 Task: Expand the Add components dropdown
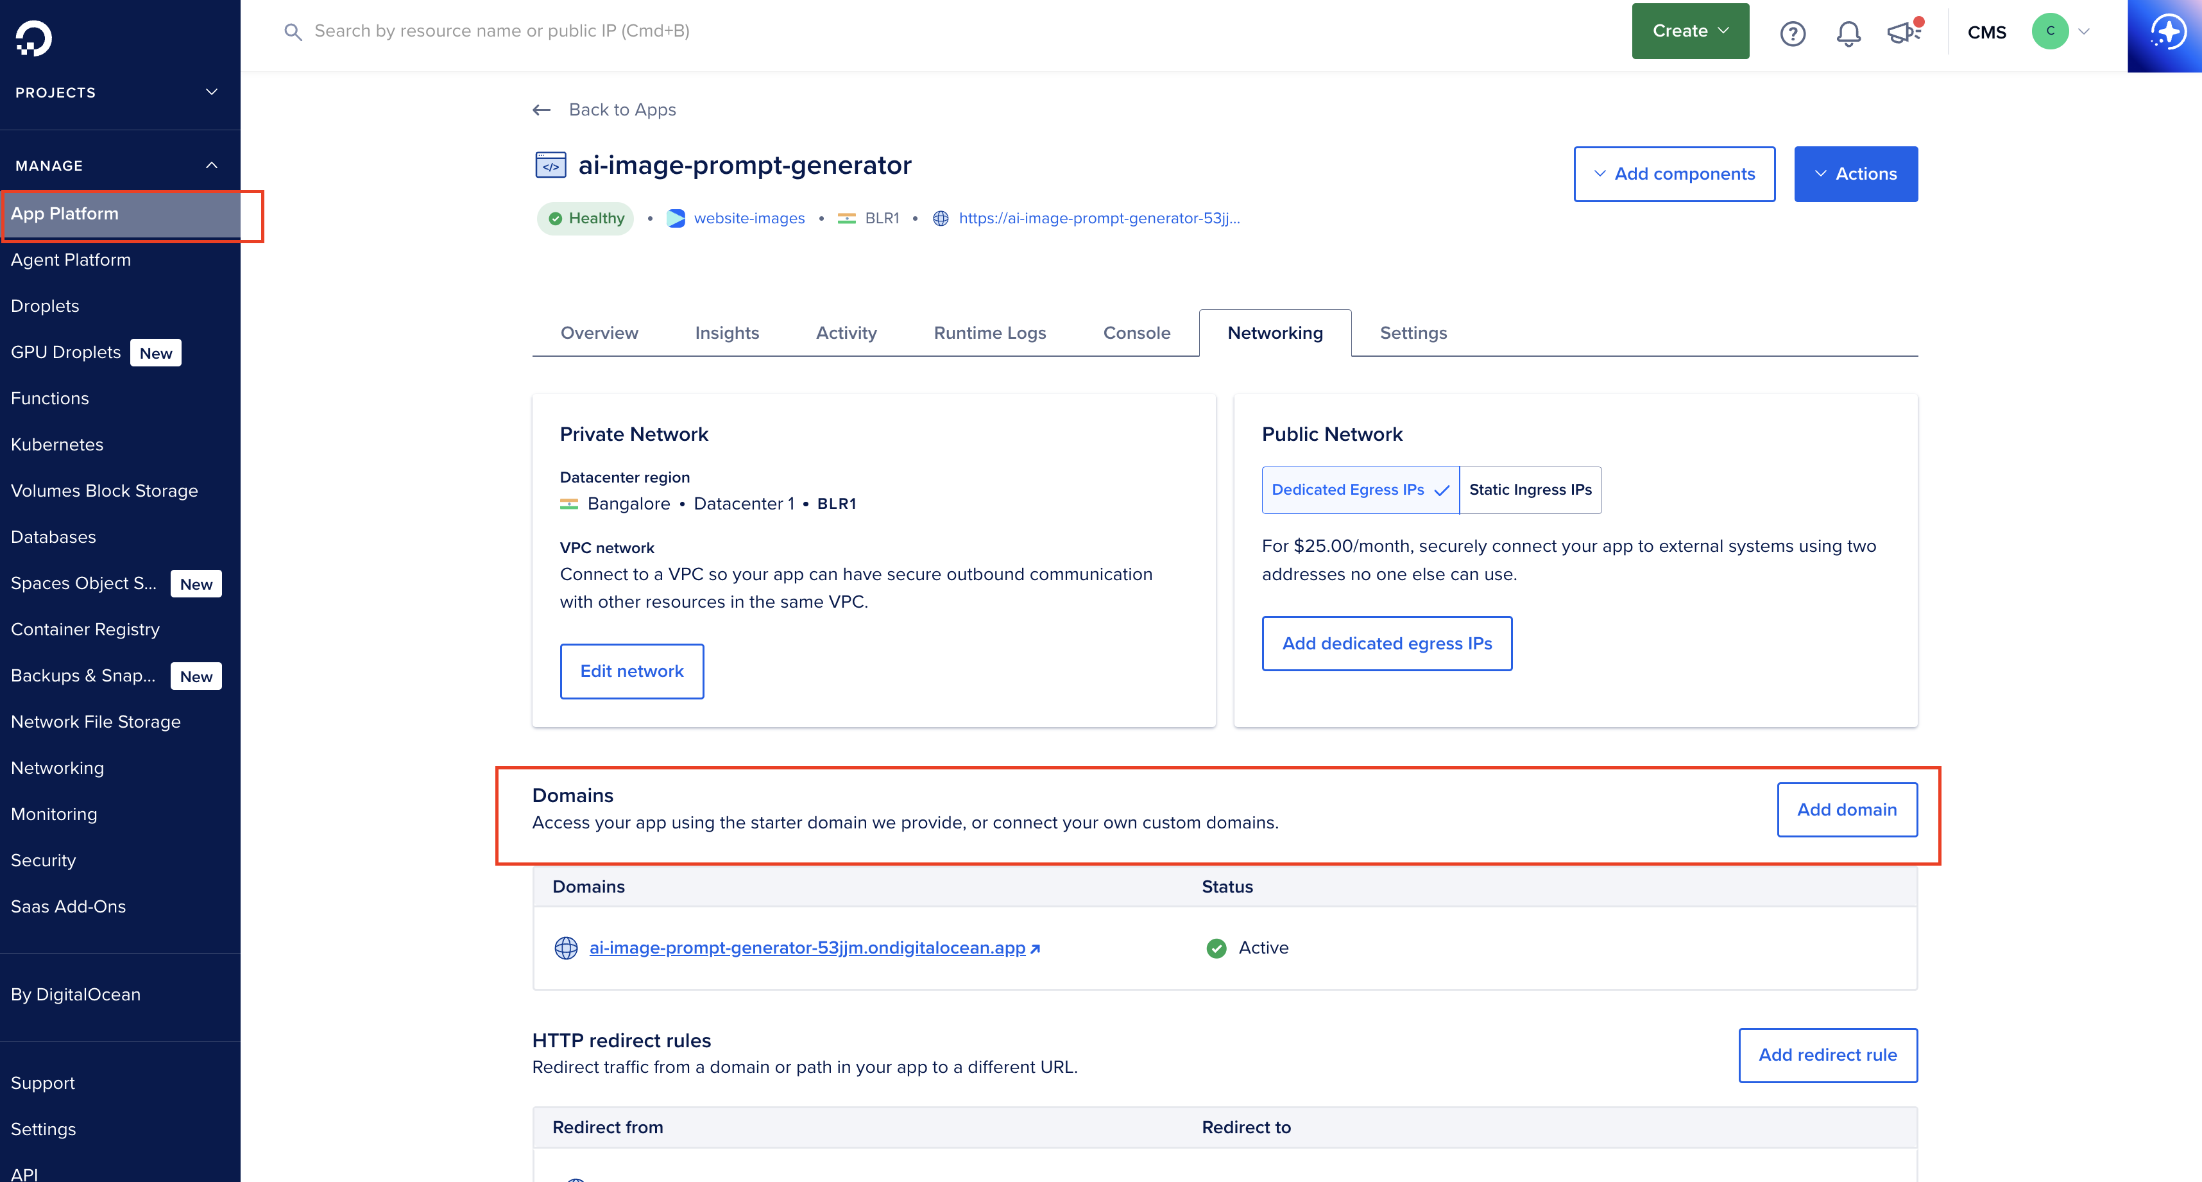1674,175
